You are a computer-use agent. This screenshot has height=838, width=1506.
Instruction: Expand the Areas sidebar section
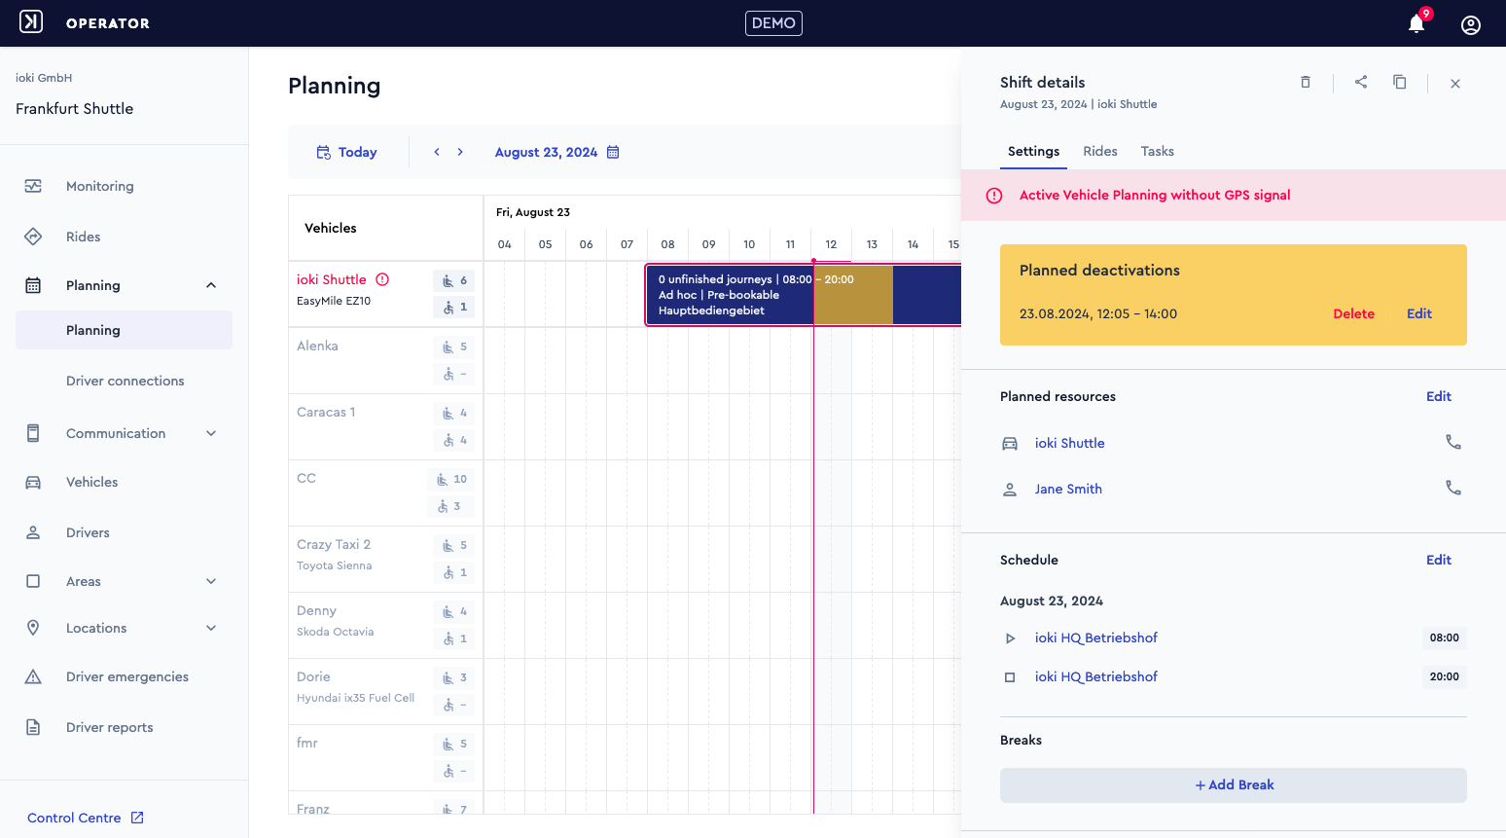[211, 581]
